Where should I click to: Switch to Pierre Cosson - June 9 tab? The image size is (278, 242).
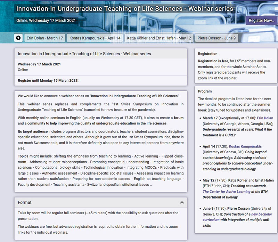pos(216,38)
